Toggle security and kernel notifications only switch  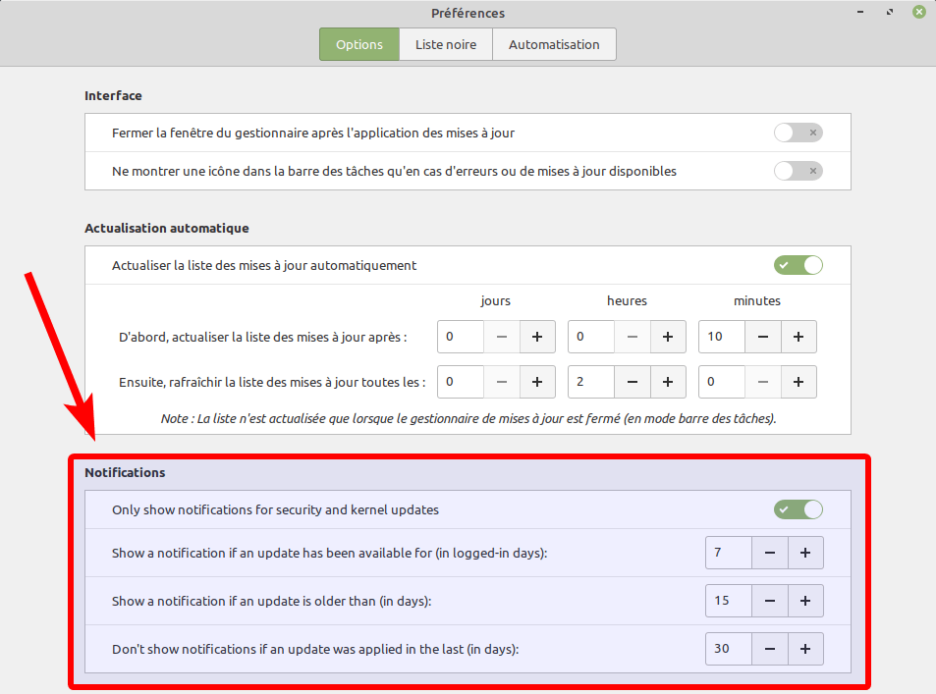click(798, 509)
